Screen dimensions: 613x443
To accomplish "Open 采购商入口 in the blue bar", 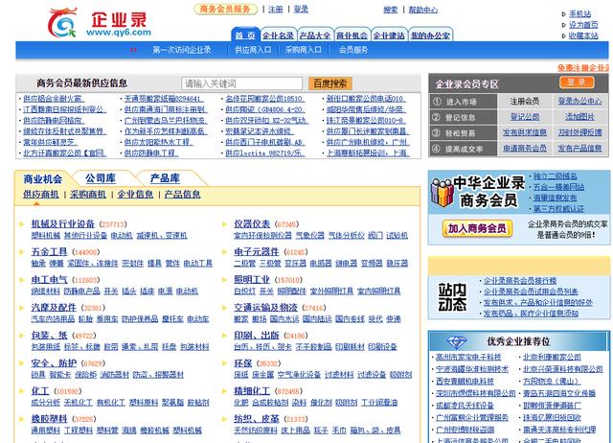I will pyautogui.click(x=303, y=50).
